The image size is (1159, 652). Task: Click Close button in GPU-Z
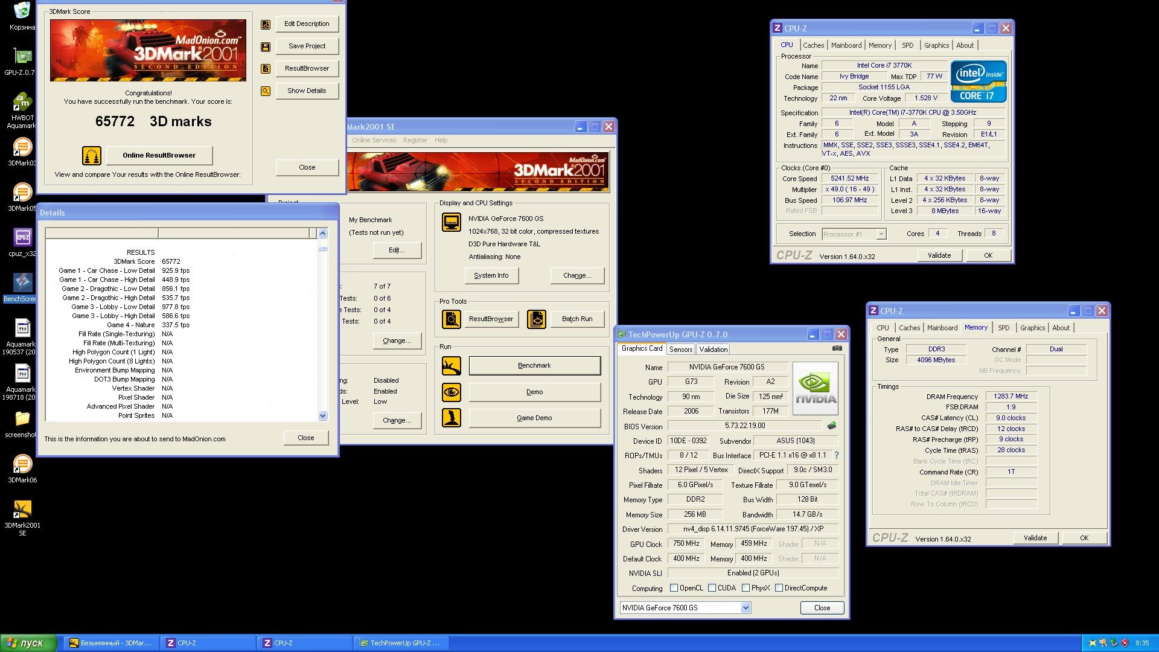click(x=822, y=608)
